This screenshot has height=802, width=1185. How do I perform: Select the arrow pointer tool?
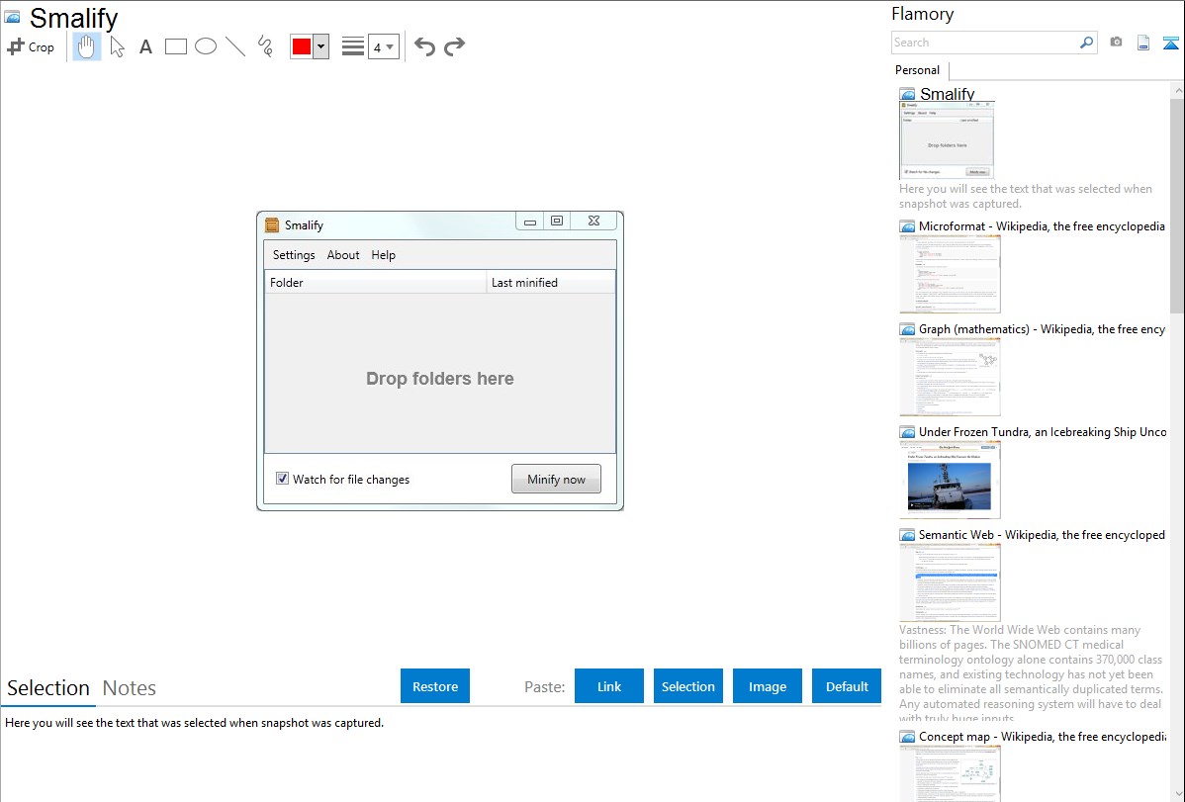coord(117,46)
